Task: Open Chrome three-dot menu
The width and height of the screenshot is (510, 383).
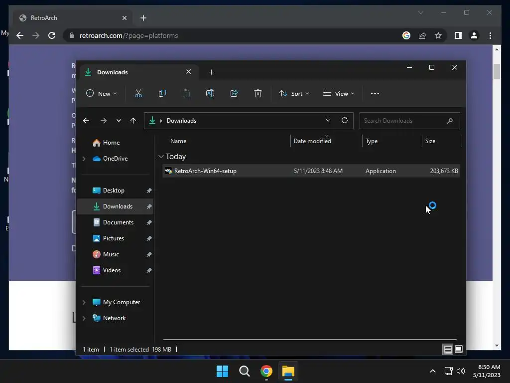Action: click(491, 35)
